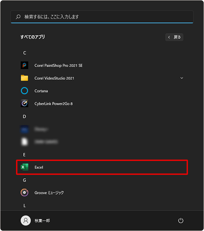Viewport: 204px width, 231px height.
Task: Jump via the letter C header
Action: (x=24, y=53)
